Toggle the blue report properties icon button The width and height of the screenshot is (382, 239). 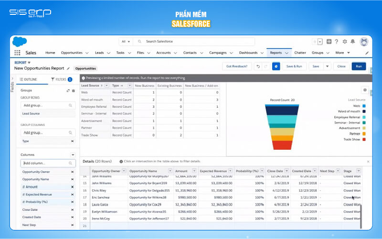276,66
